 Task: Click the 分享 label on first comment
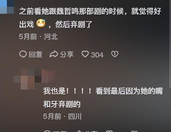(67, 54)
